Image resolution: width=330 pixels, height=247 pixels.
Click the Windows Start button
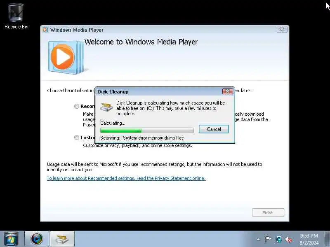11,239
